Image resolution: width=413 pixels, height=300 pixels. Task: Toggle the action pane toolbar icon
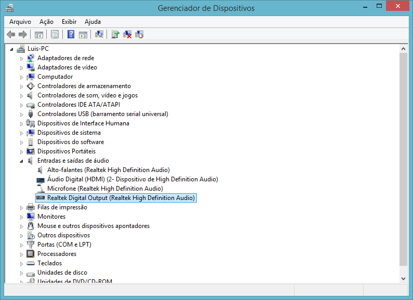[x=83, y=34]
